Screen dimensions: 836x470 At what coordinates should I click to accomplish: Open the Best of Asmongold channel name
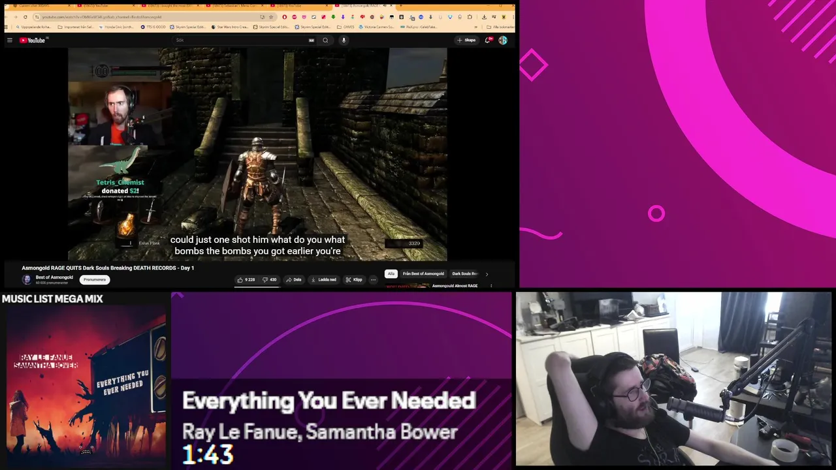click(54, 277)
